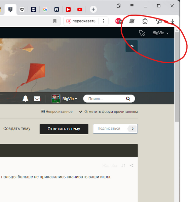Open the three-dot menu next to пересказать
188x202 pixels.
click(104, 21)
